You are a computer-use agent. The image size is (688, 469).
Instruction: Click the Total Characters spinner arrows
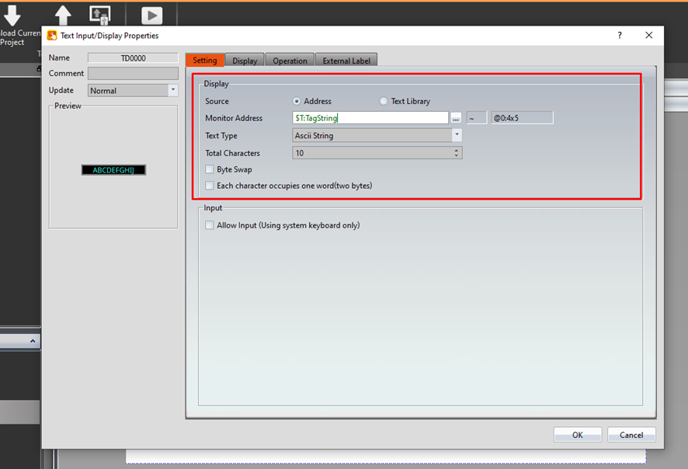pos(457,153)
